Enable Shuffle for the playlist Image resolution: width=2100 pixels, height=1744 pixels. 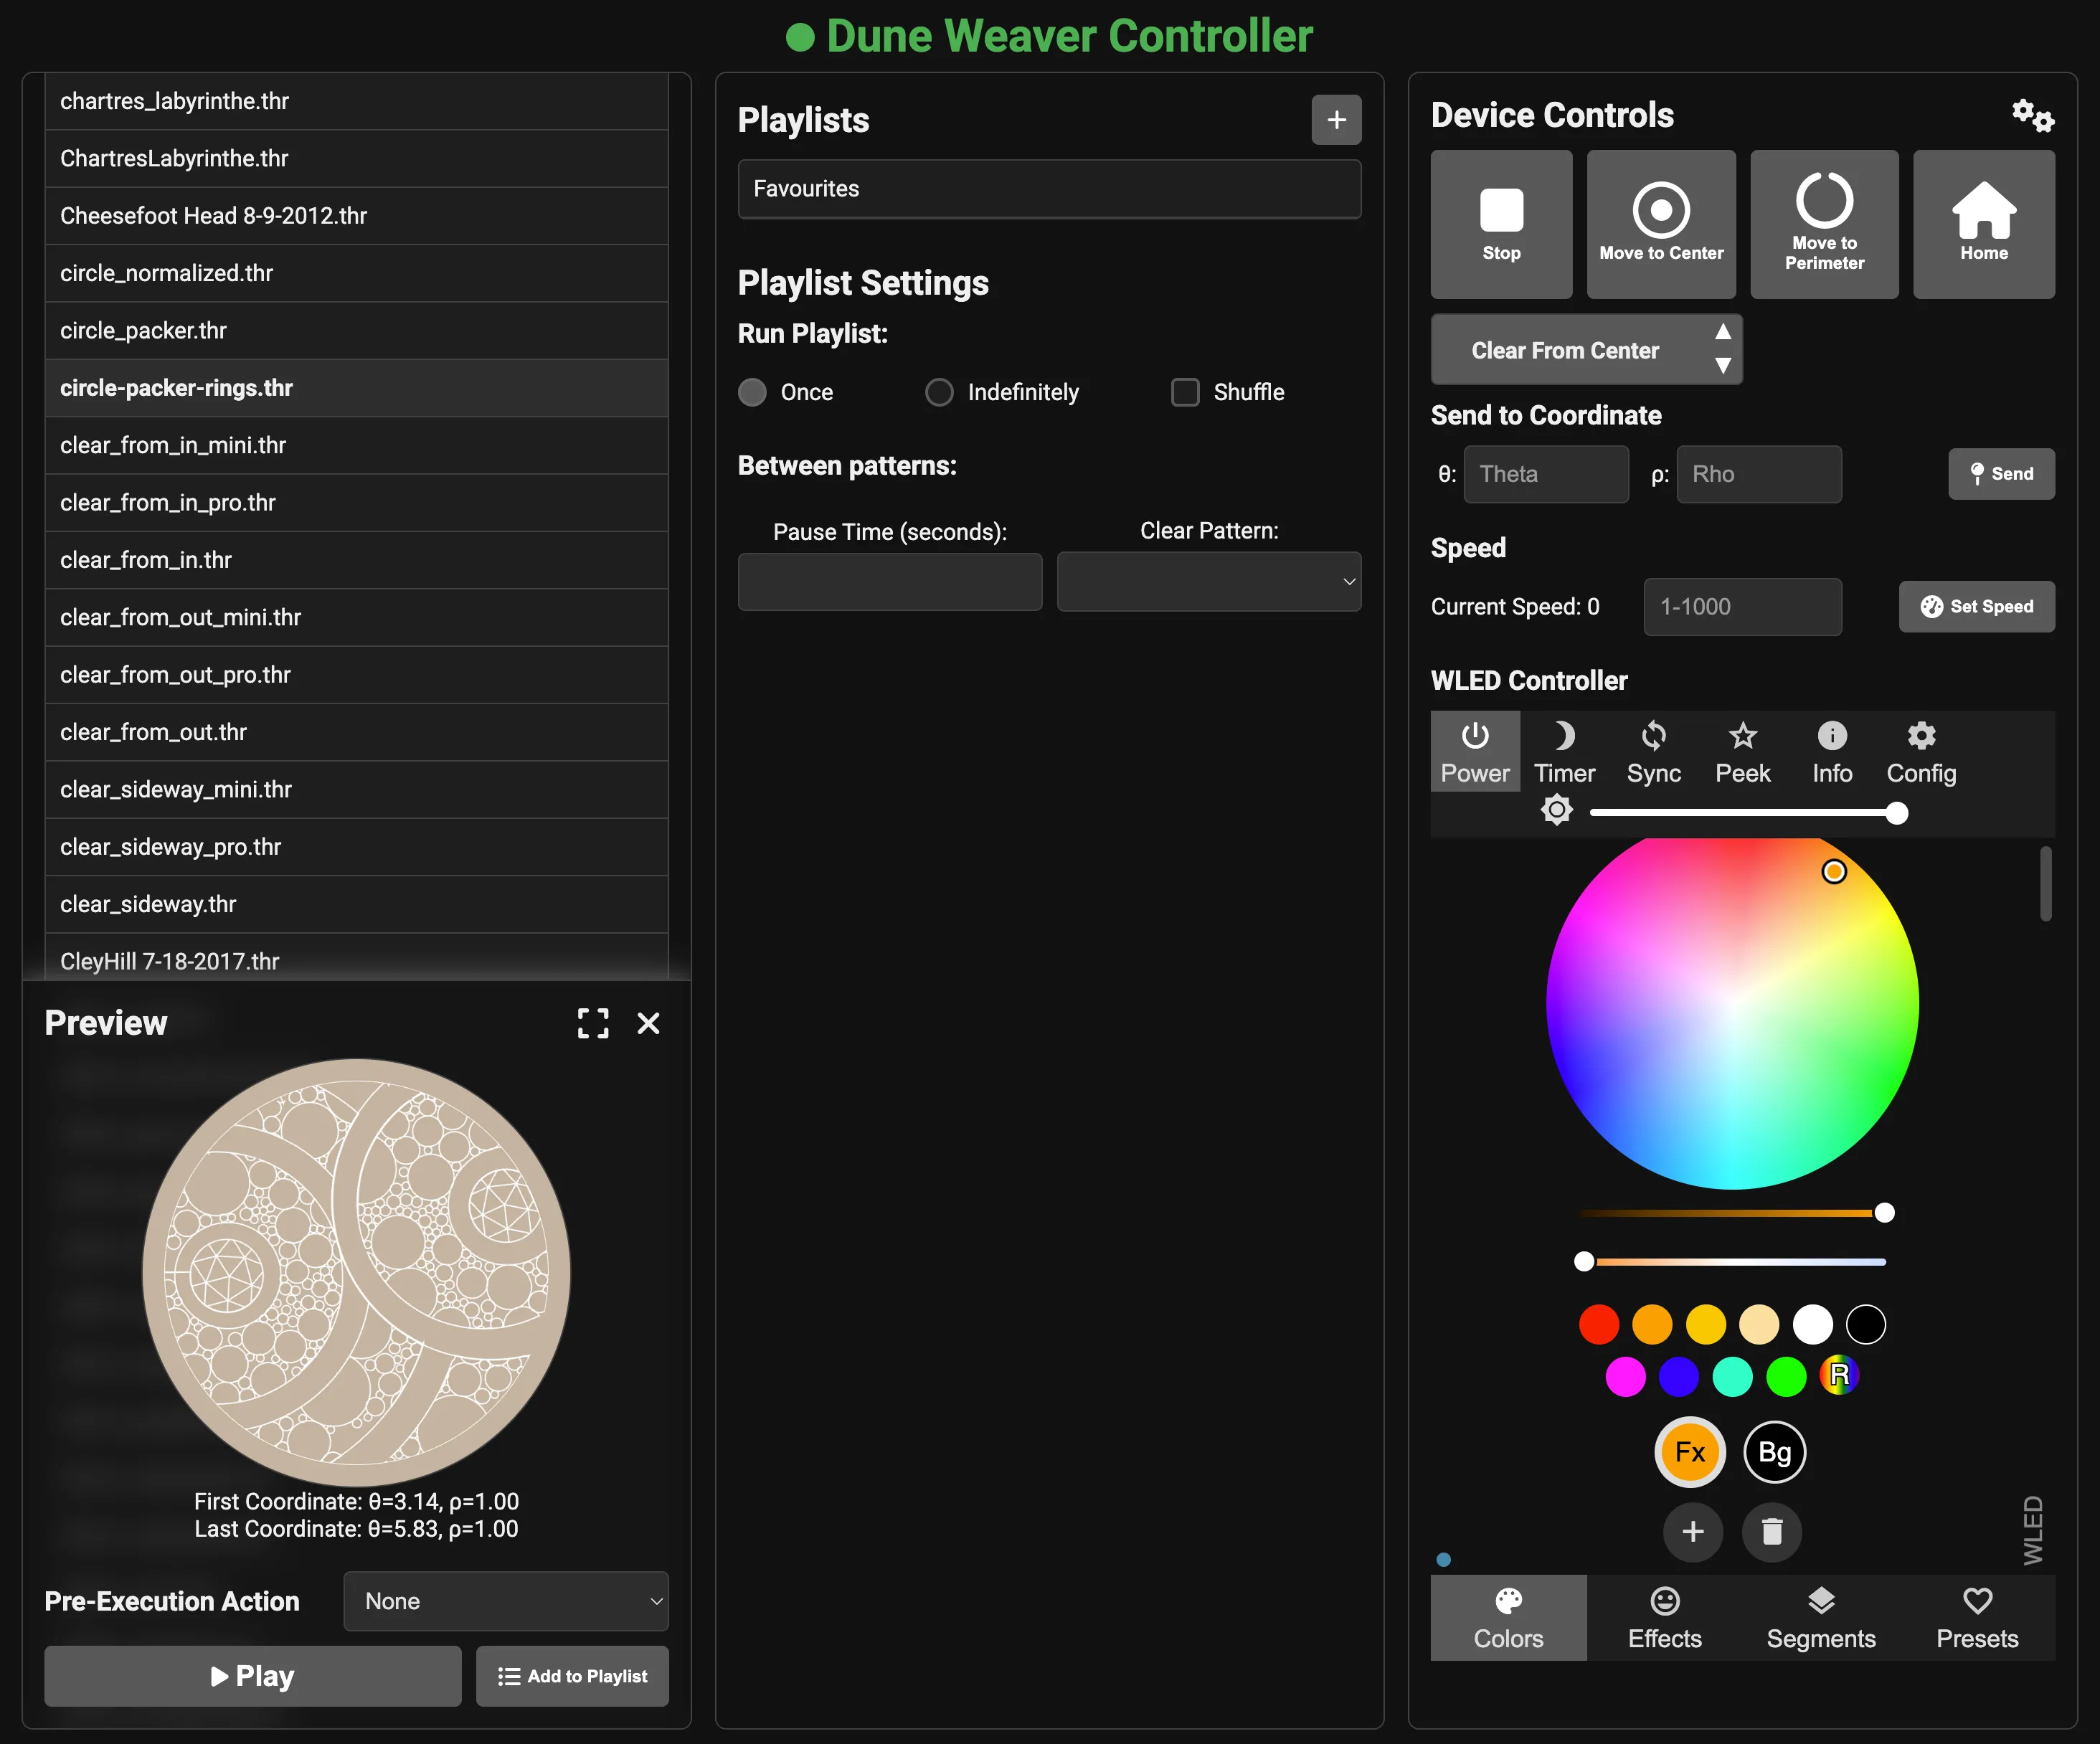coord(1185,392)
